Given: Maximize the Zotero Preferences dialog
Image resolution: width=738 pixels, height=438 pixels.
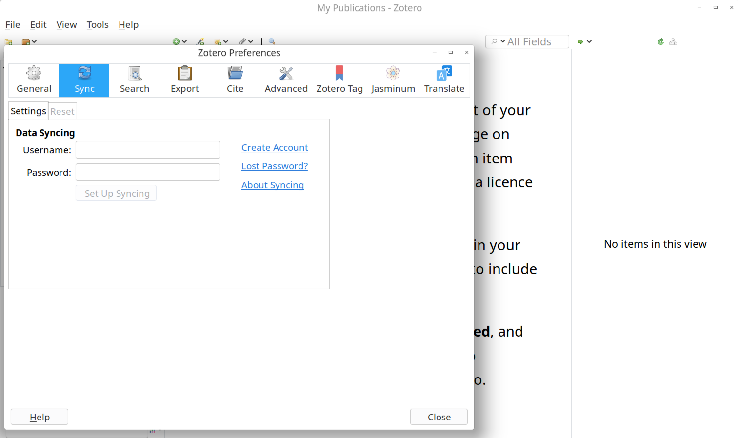Looking at the screenshot, I should [x=451, y=53].
